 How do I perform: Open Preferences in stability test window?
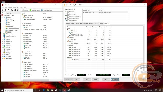115,79
